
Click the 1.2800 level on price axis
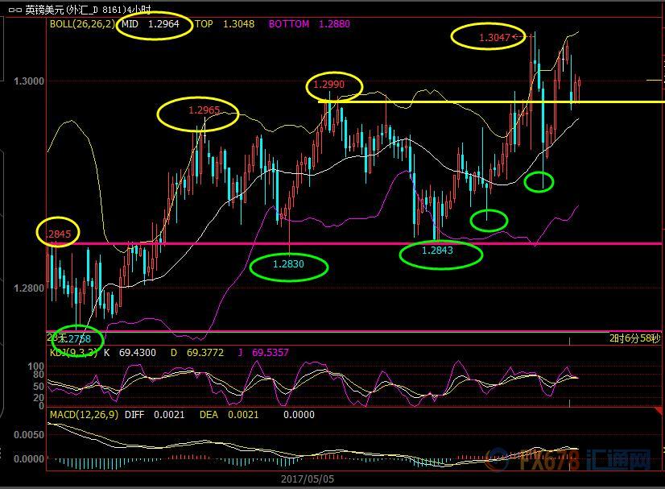[29, 288]
